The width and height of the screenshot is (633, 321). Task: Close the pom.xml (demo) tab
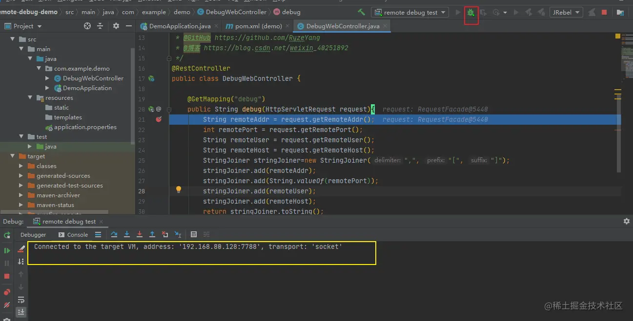point(287,26)
